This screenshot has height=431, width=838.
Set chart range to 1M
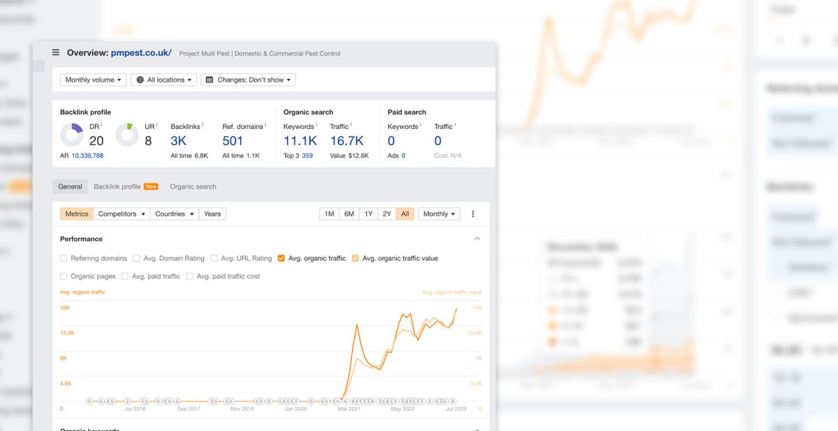[x=329, y=214]
